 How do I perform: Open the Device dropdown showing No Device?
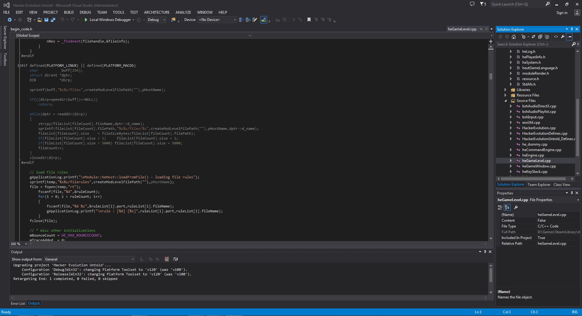pyautogui.click(x=217, y=20)
